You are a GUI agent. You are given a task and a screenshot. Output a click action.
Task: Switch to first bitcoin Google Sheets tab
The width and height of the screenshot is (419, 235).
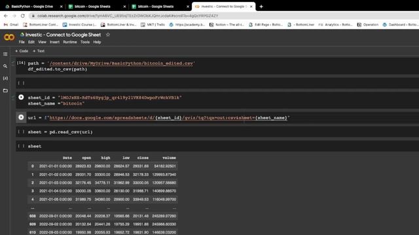pyautogui.click(x=93, y=7)
